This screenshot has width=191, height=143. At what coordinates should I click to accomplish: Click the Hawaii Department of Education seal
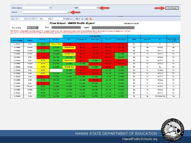[x=173, y=130]
